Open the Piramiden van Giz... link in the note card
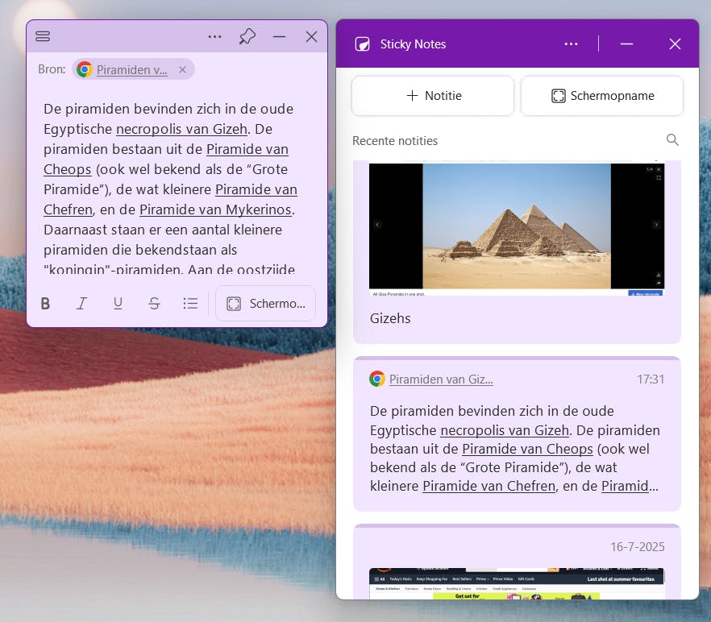Viewport: 711px width, 622px height. tap(441, 379)
